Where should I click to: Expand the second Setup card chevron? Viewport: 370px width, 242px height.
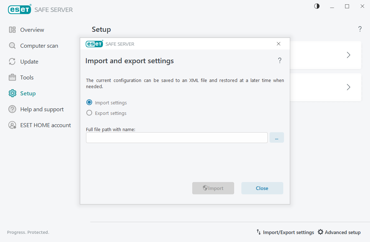point(348,87)
